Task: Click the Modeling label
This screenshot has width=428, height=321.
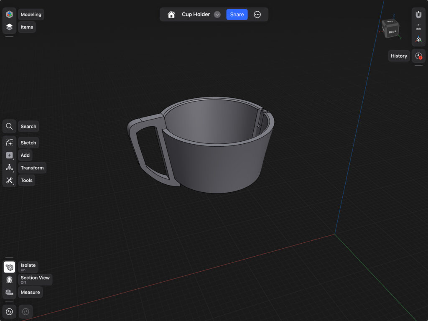Action: pyautogui.click(x=31, y=15)
